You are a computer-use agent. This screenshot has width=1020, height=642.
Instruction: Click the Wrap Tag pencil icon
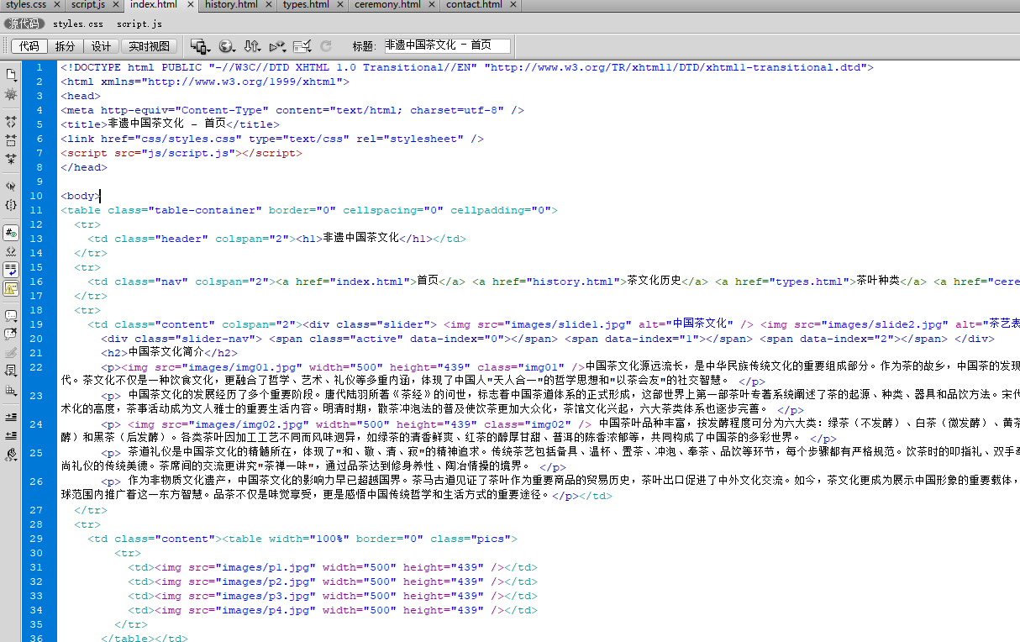click(11, 353)
